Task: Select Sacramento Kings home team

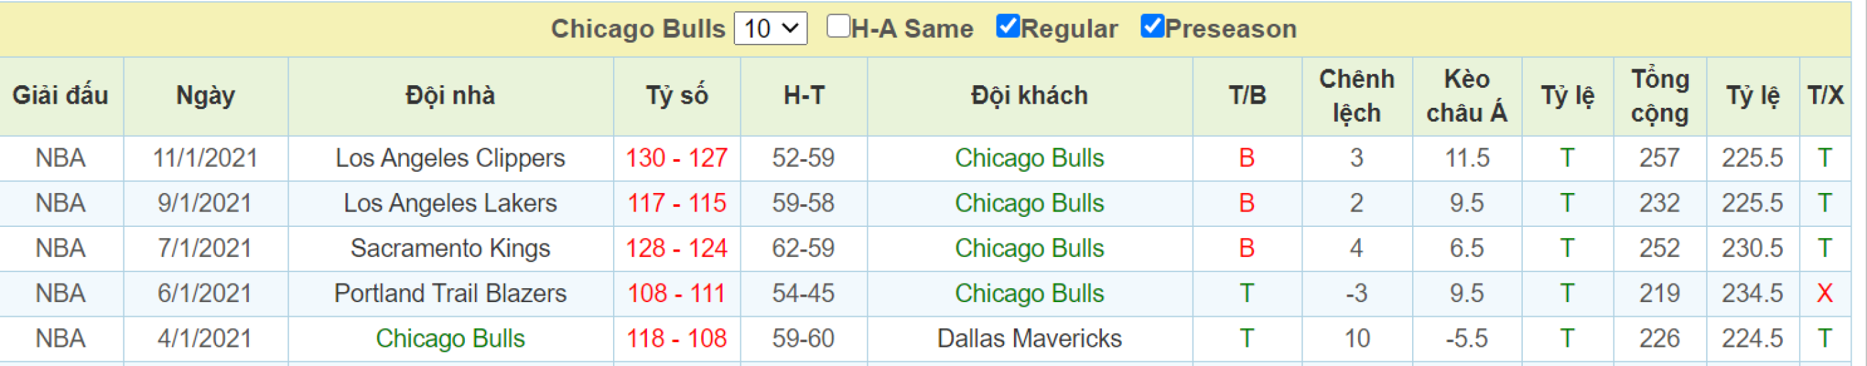Action: (450, 248)
